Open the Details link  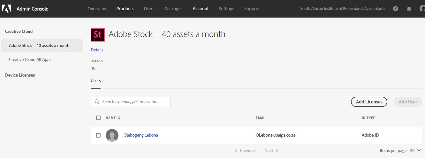coord(97,50)
